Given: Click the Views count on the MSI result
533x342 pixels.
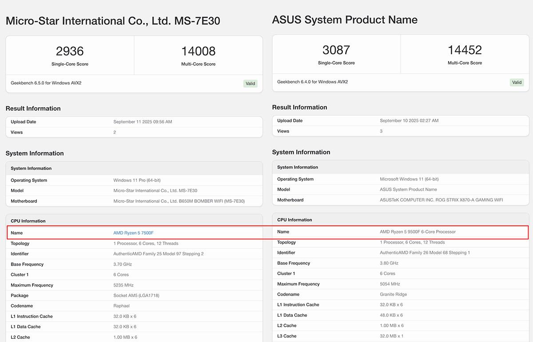Looking at the screenshot, I should pyautogui.click(x=115, y=132).
